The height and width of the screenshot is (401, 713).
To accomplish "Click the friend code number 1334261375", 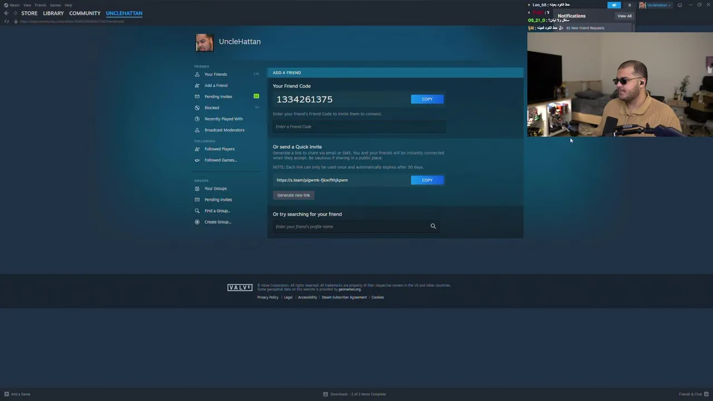I will [305, 99].
